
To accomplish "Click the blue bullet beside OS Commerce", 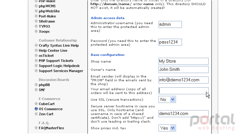I will point(36,109).
